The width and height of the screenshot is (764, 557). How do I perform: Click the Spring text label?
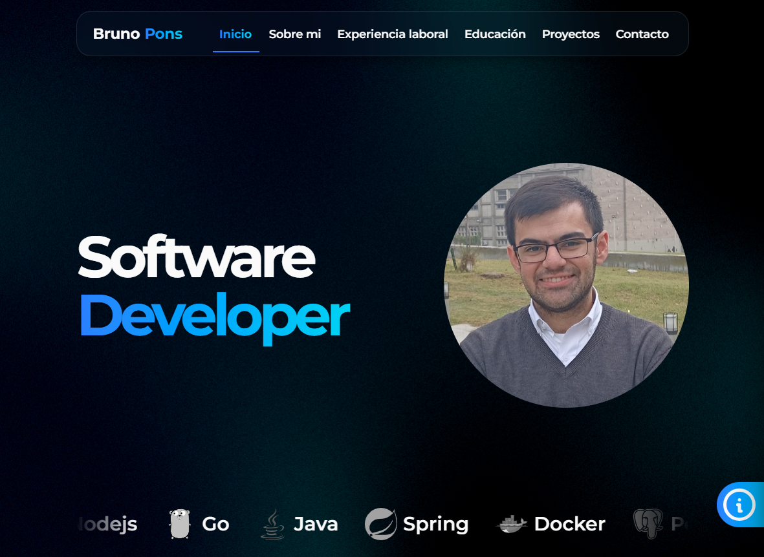(x=435, y=525)
